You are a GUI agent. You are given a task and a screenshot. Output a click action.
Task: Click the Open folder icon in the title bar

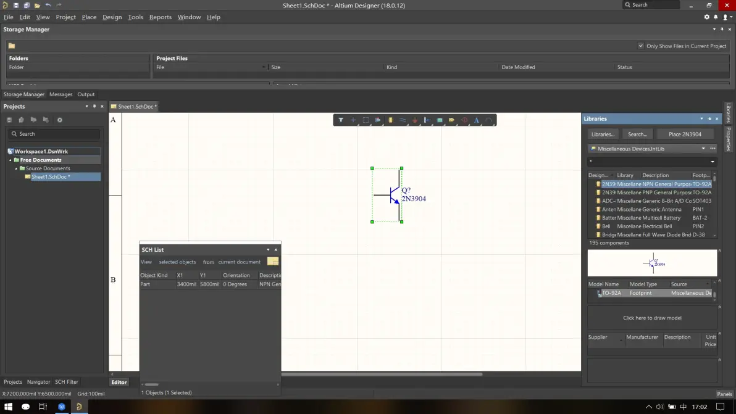tap(37, 5)
